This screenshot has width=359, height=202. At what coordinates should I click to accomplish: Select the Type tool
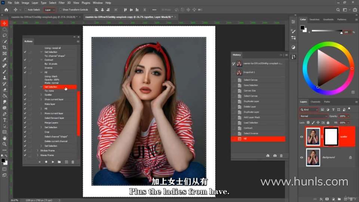coord(4,120)
